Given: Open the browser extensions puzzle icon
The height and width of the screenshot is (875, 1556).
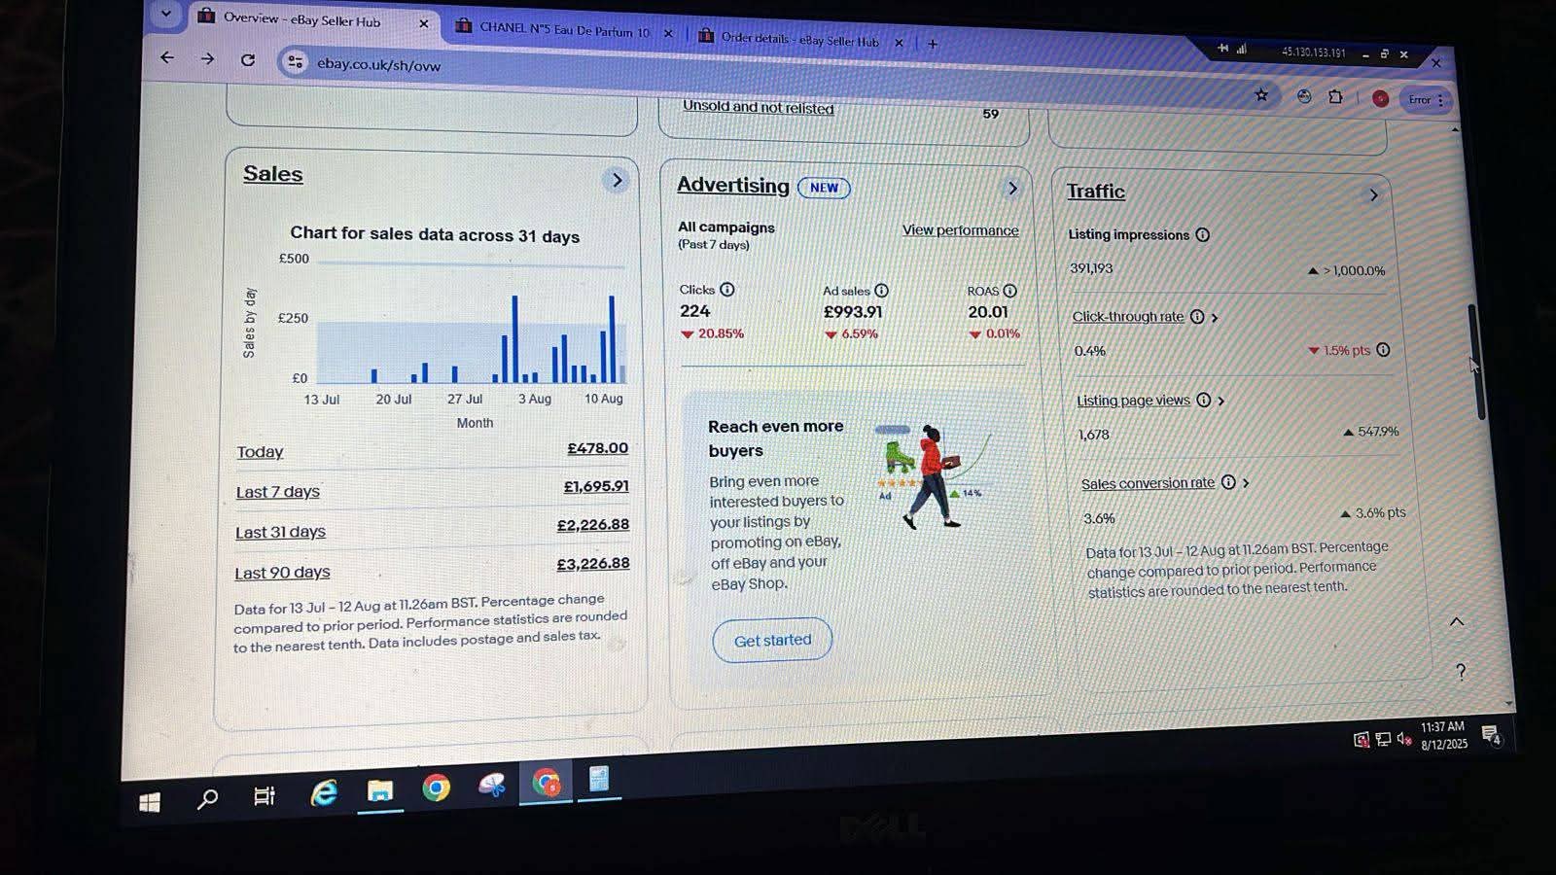Looking at the screenshot, I should pos(1335,96).
